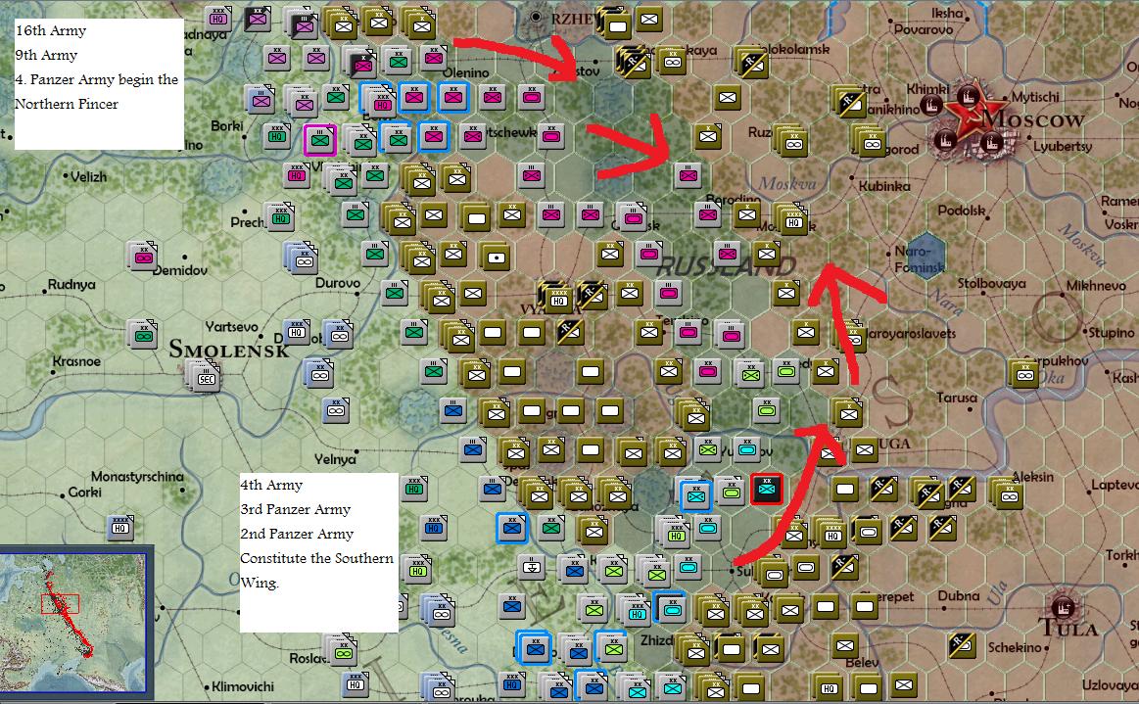
Task: Select the green HQ counter right of Borki
Action: (277, 136)
